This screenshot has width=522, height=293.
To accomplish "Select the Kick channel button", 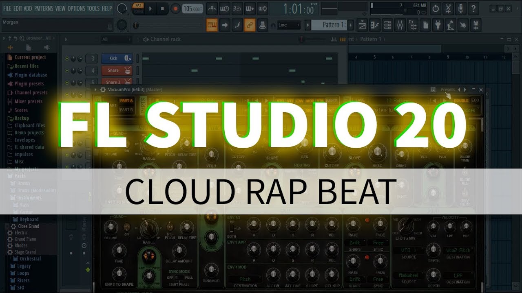I will pyautogui.click(x=117, y=58).
